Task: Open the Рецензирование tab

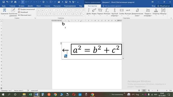Action: pyautogui.click(x=70, y=6)
